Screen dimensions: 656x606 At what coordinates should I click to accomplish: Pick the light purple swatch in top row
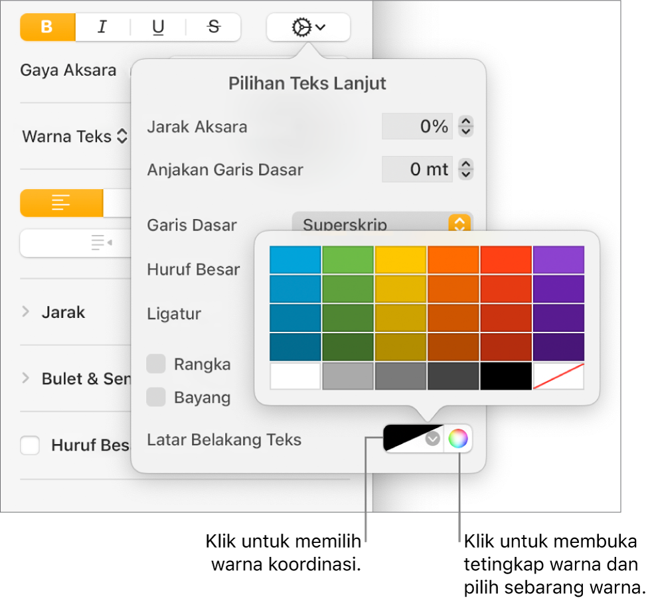559,260
